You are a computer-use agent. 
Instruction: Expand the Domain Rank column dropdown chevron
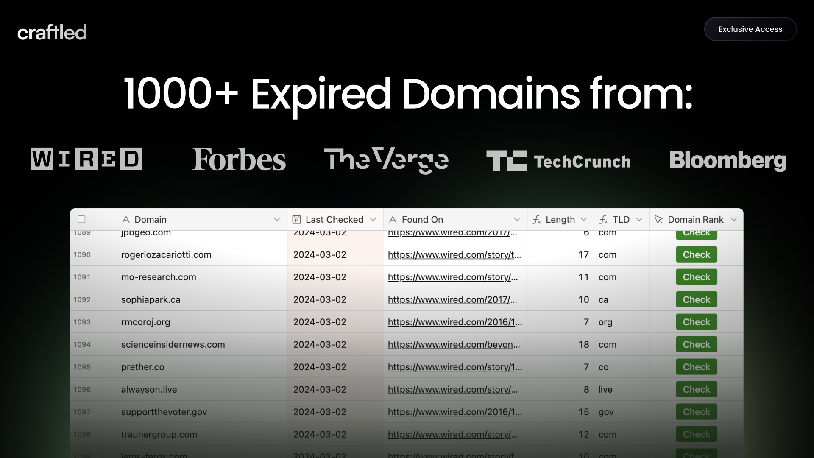tap(734, 219)
